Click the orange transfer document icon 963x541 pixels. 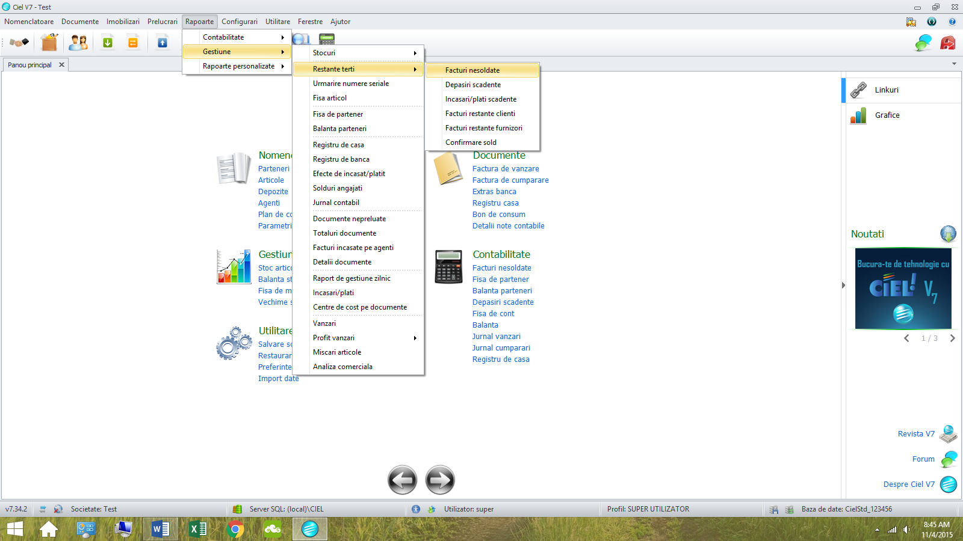(133, 43)
